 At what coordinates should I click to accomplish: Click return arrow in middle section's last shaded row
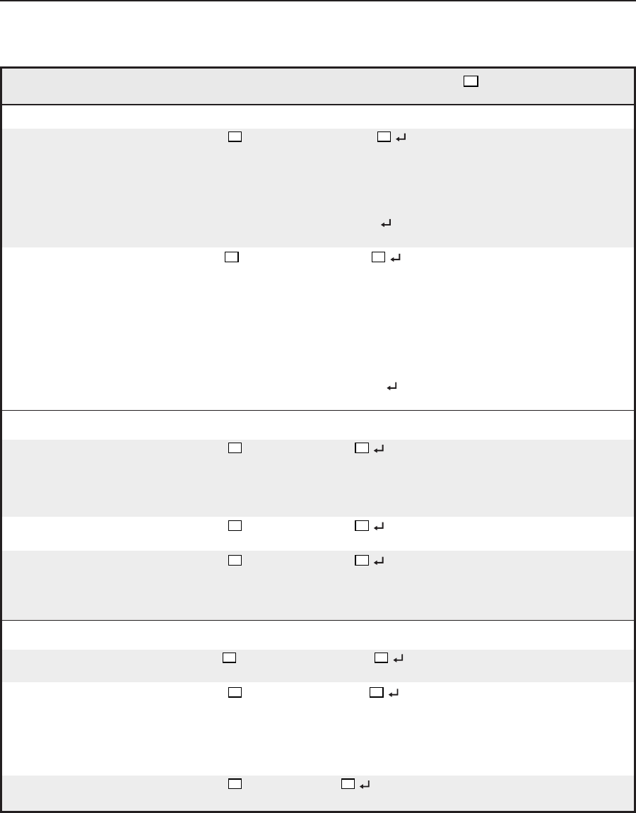[376, 561]
